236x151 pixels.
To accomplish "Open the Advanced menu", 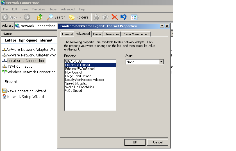I will tap(68, 9).
